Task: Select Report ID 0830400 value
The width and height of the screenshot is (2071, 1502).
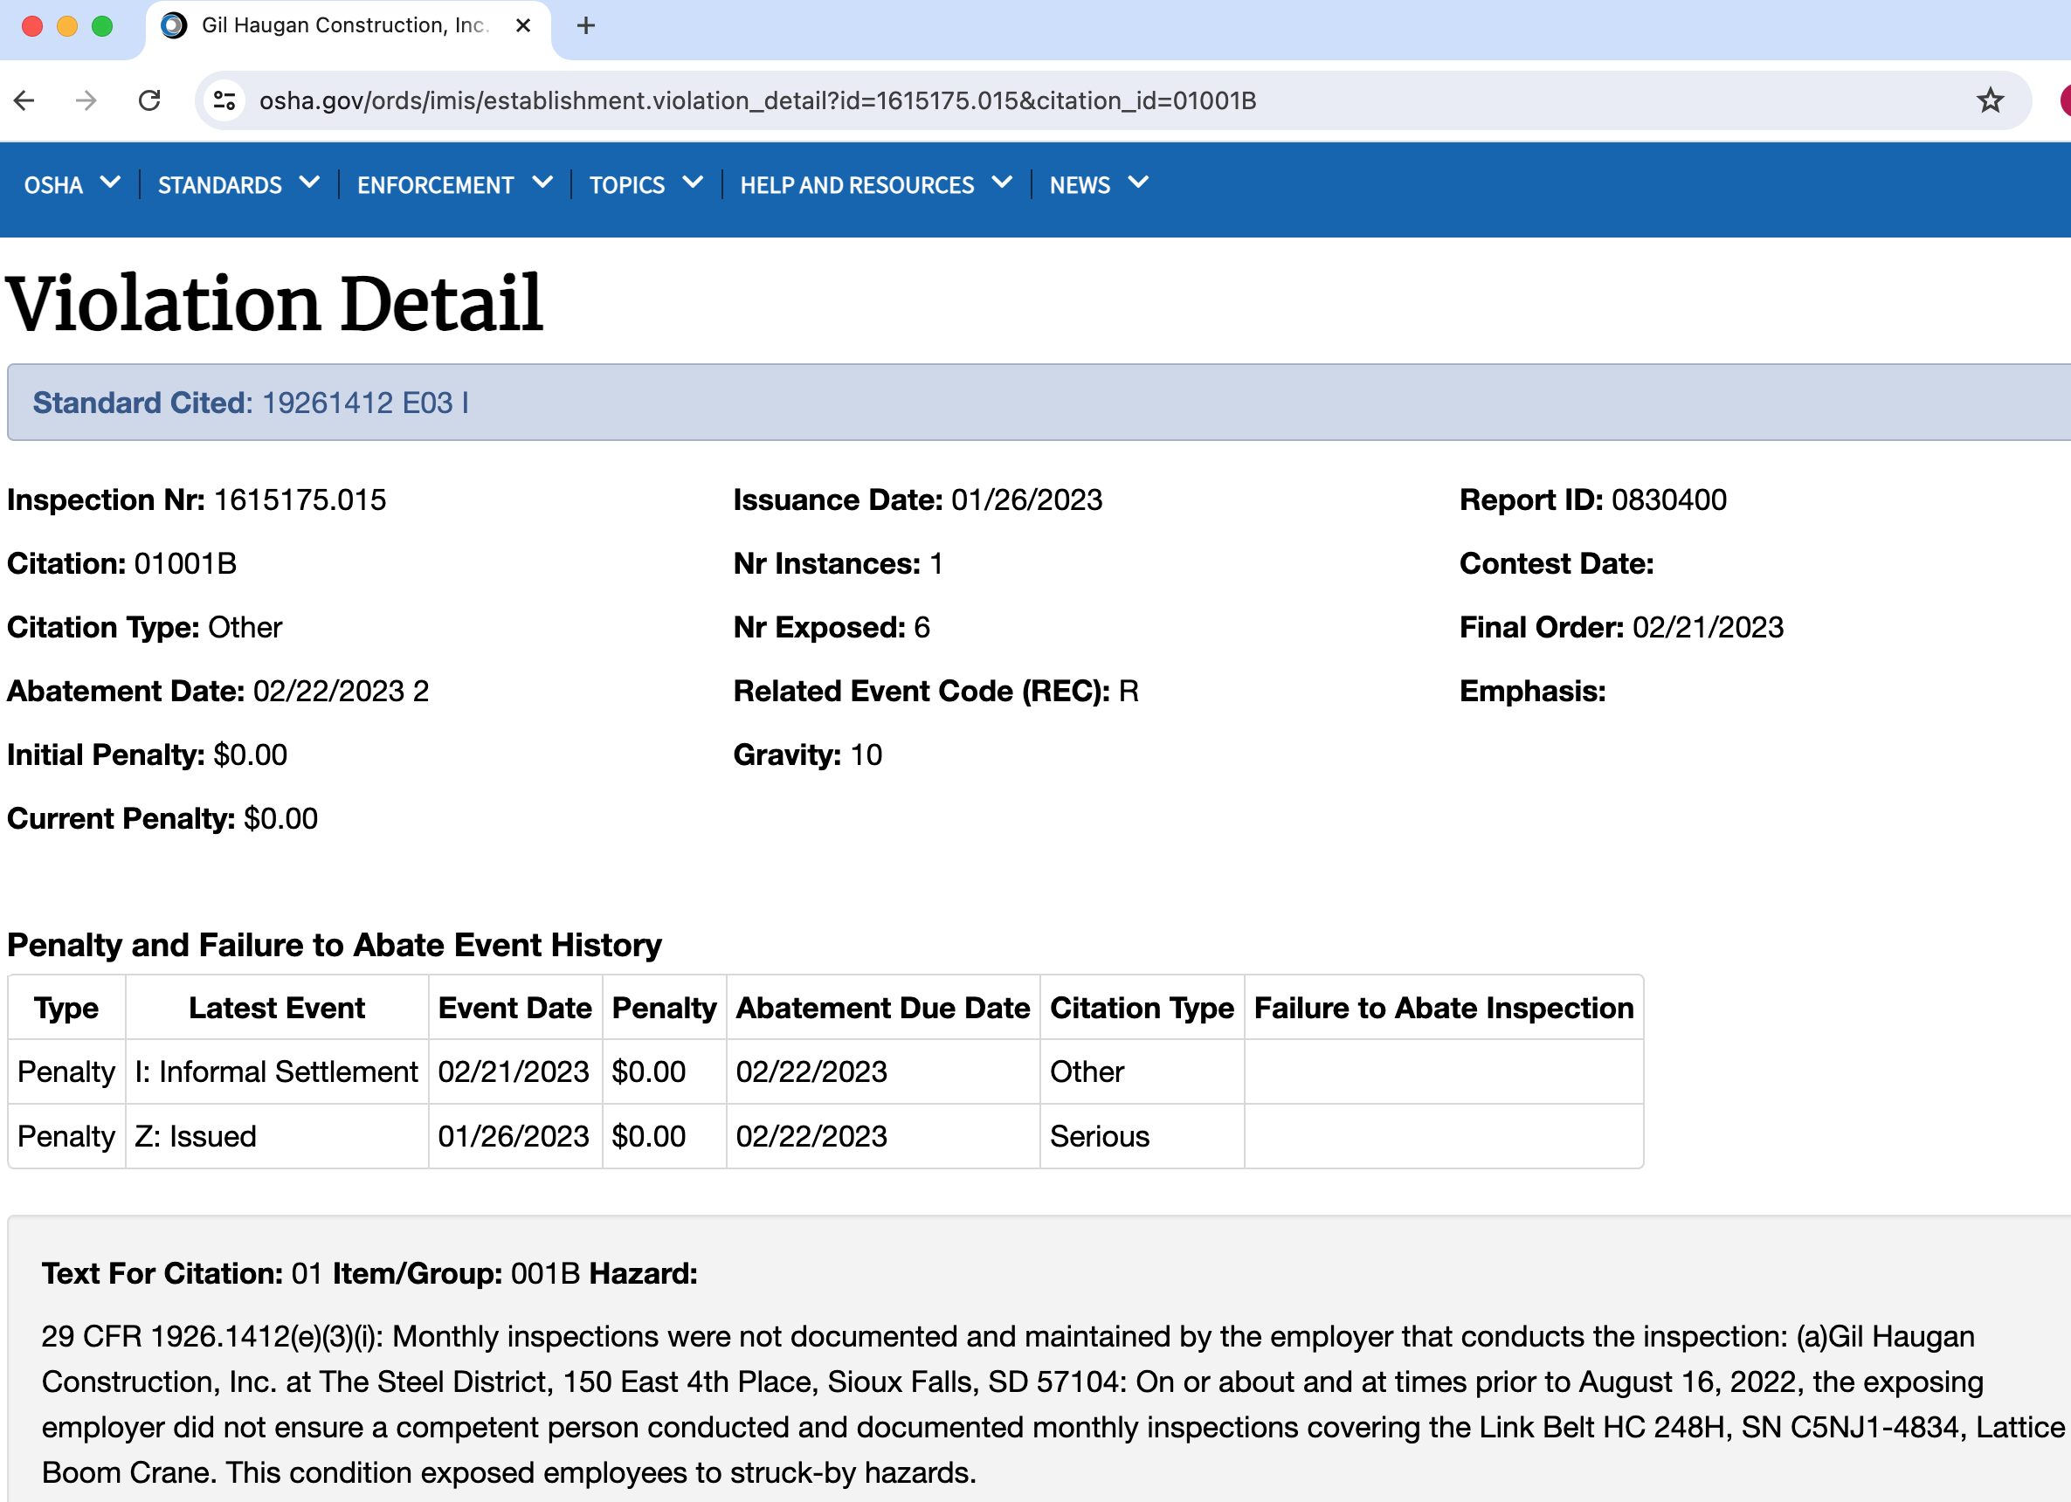Action: pos(1668,500)
